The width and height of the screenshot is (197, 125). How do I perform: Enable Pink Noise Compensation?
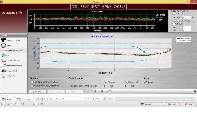coord(32,82)
